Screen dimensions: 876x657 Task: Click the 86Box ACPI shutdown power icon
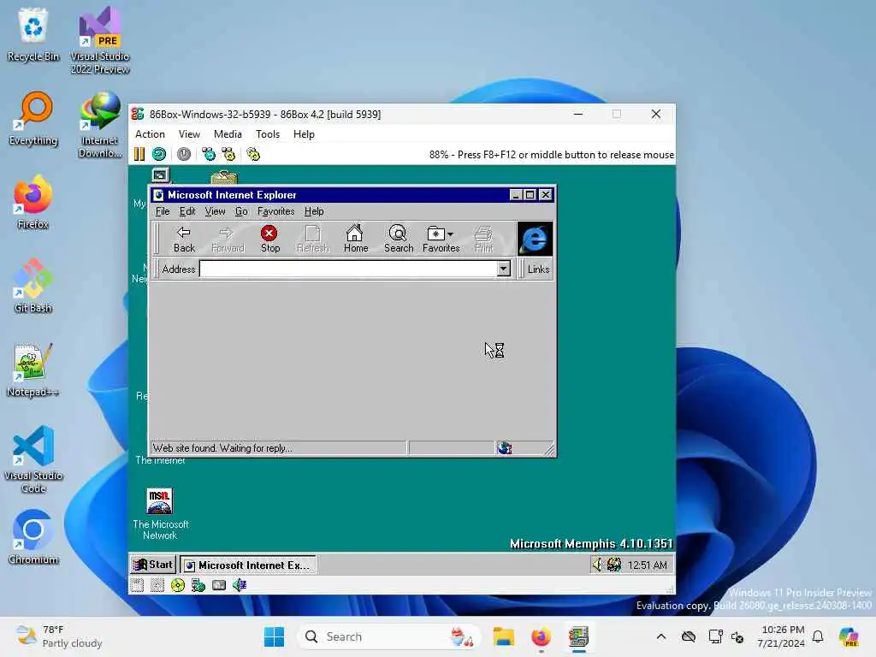pyautogui.click(x=184, y=154)
